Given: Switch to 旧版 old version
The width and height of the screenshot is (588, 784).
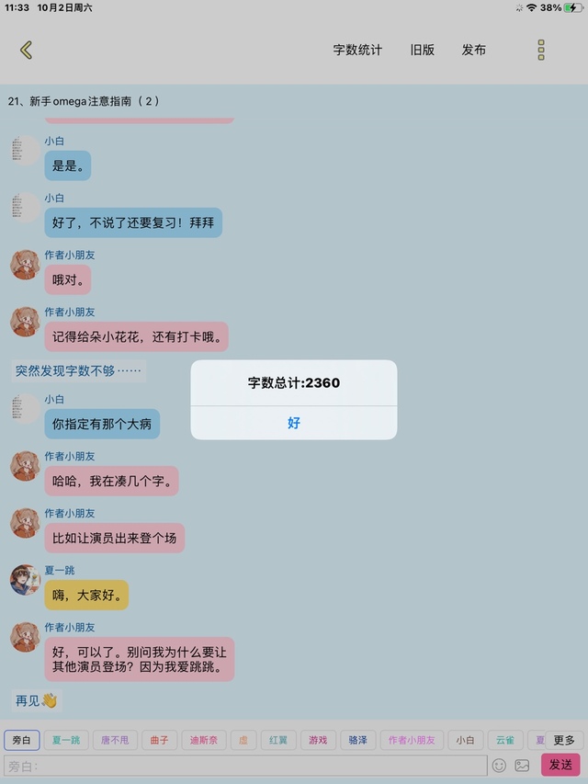Looking at the screenshot, I should (x=422, y=50).
